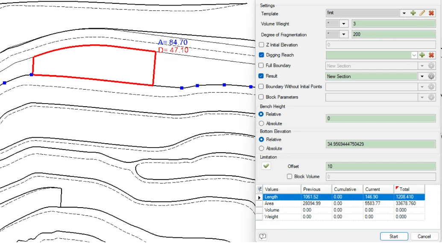Apply limitation with green checkmark button
The image size is (442, 243).
click(x=266, y=166)
